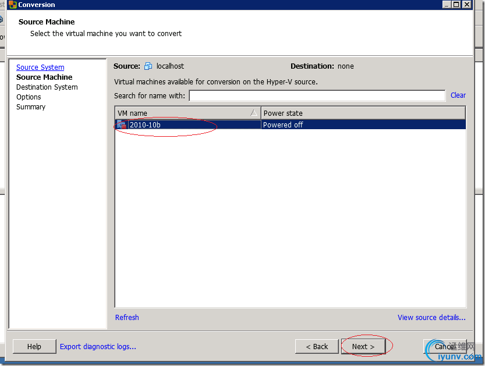The image size is (485, 366).
Task: Sort by the VM name column arrow
Action: click(x=254, y=113)
